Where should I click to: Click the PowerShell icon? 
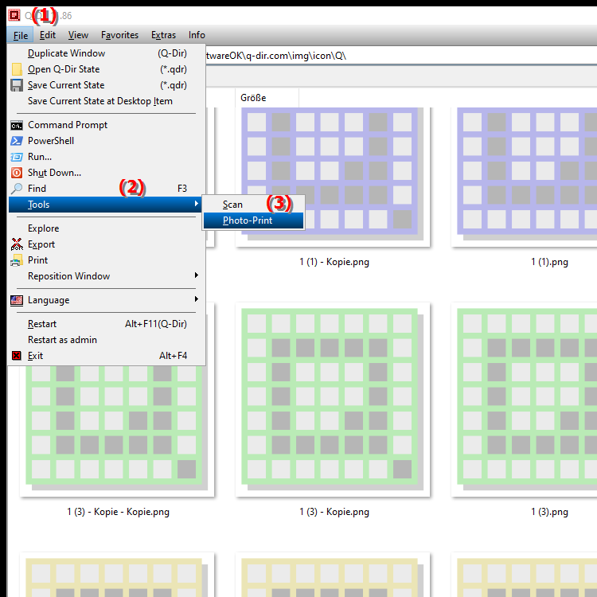tap(17, 141)
